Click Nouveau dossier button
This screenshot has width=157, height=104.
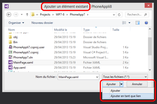point(42,23)
